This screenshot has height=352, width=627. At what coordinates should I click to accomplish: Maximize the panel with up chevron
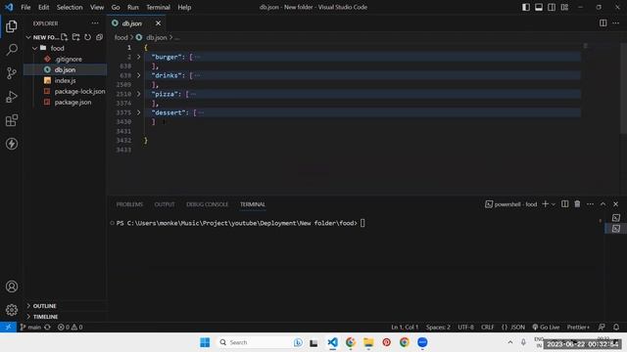(603, 204)
